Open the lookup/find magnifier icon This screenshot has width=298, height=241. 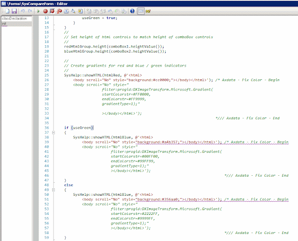click(73, 11)
